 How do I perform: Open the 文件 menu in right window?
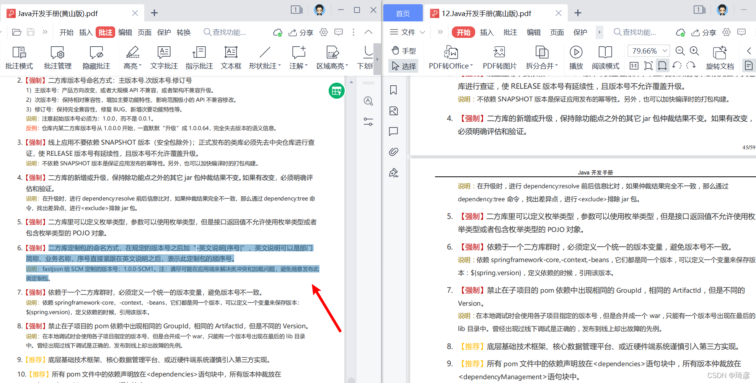coord(407,32)
